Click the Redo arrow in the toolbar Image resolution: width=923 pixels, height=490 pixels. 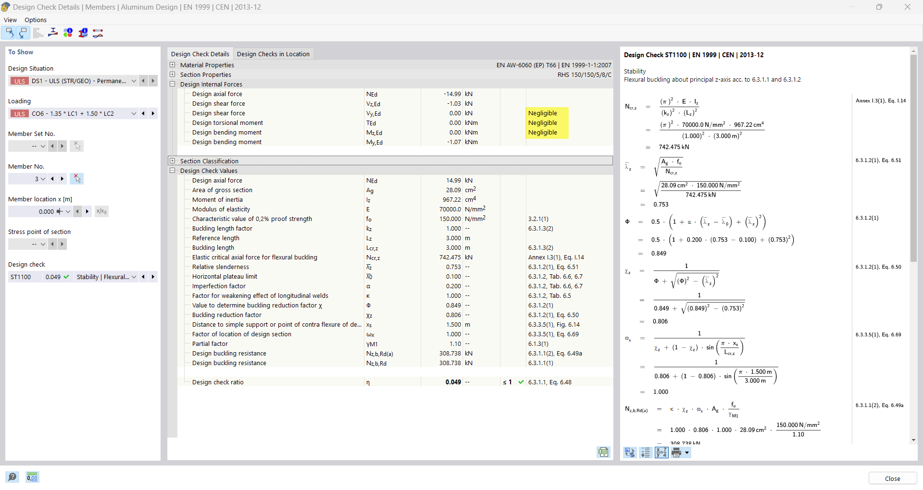pos(23,32)
